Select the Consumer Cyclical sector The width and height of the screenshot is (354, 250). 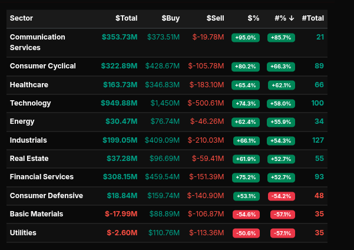tap(43, 66)
